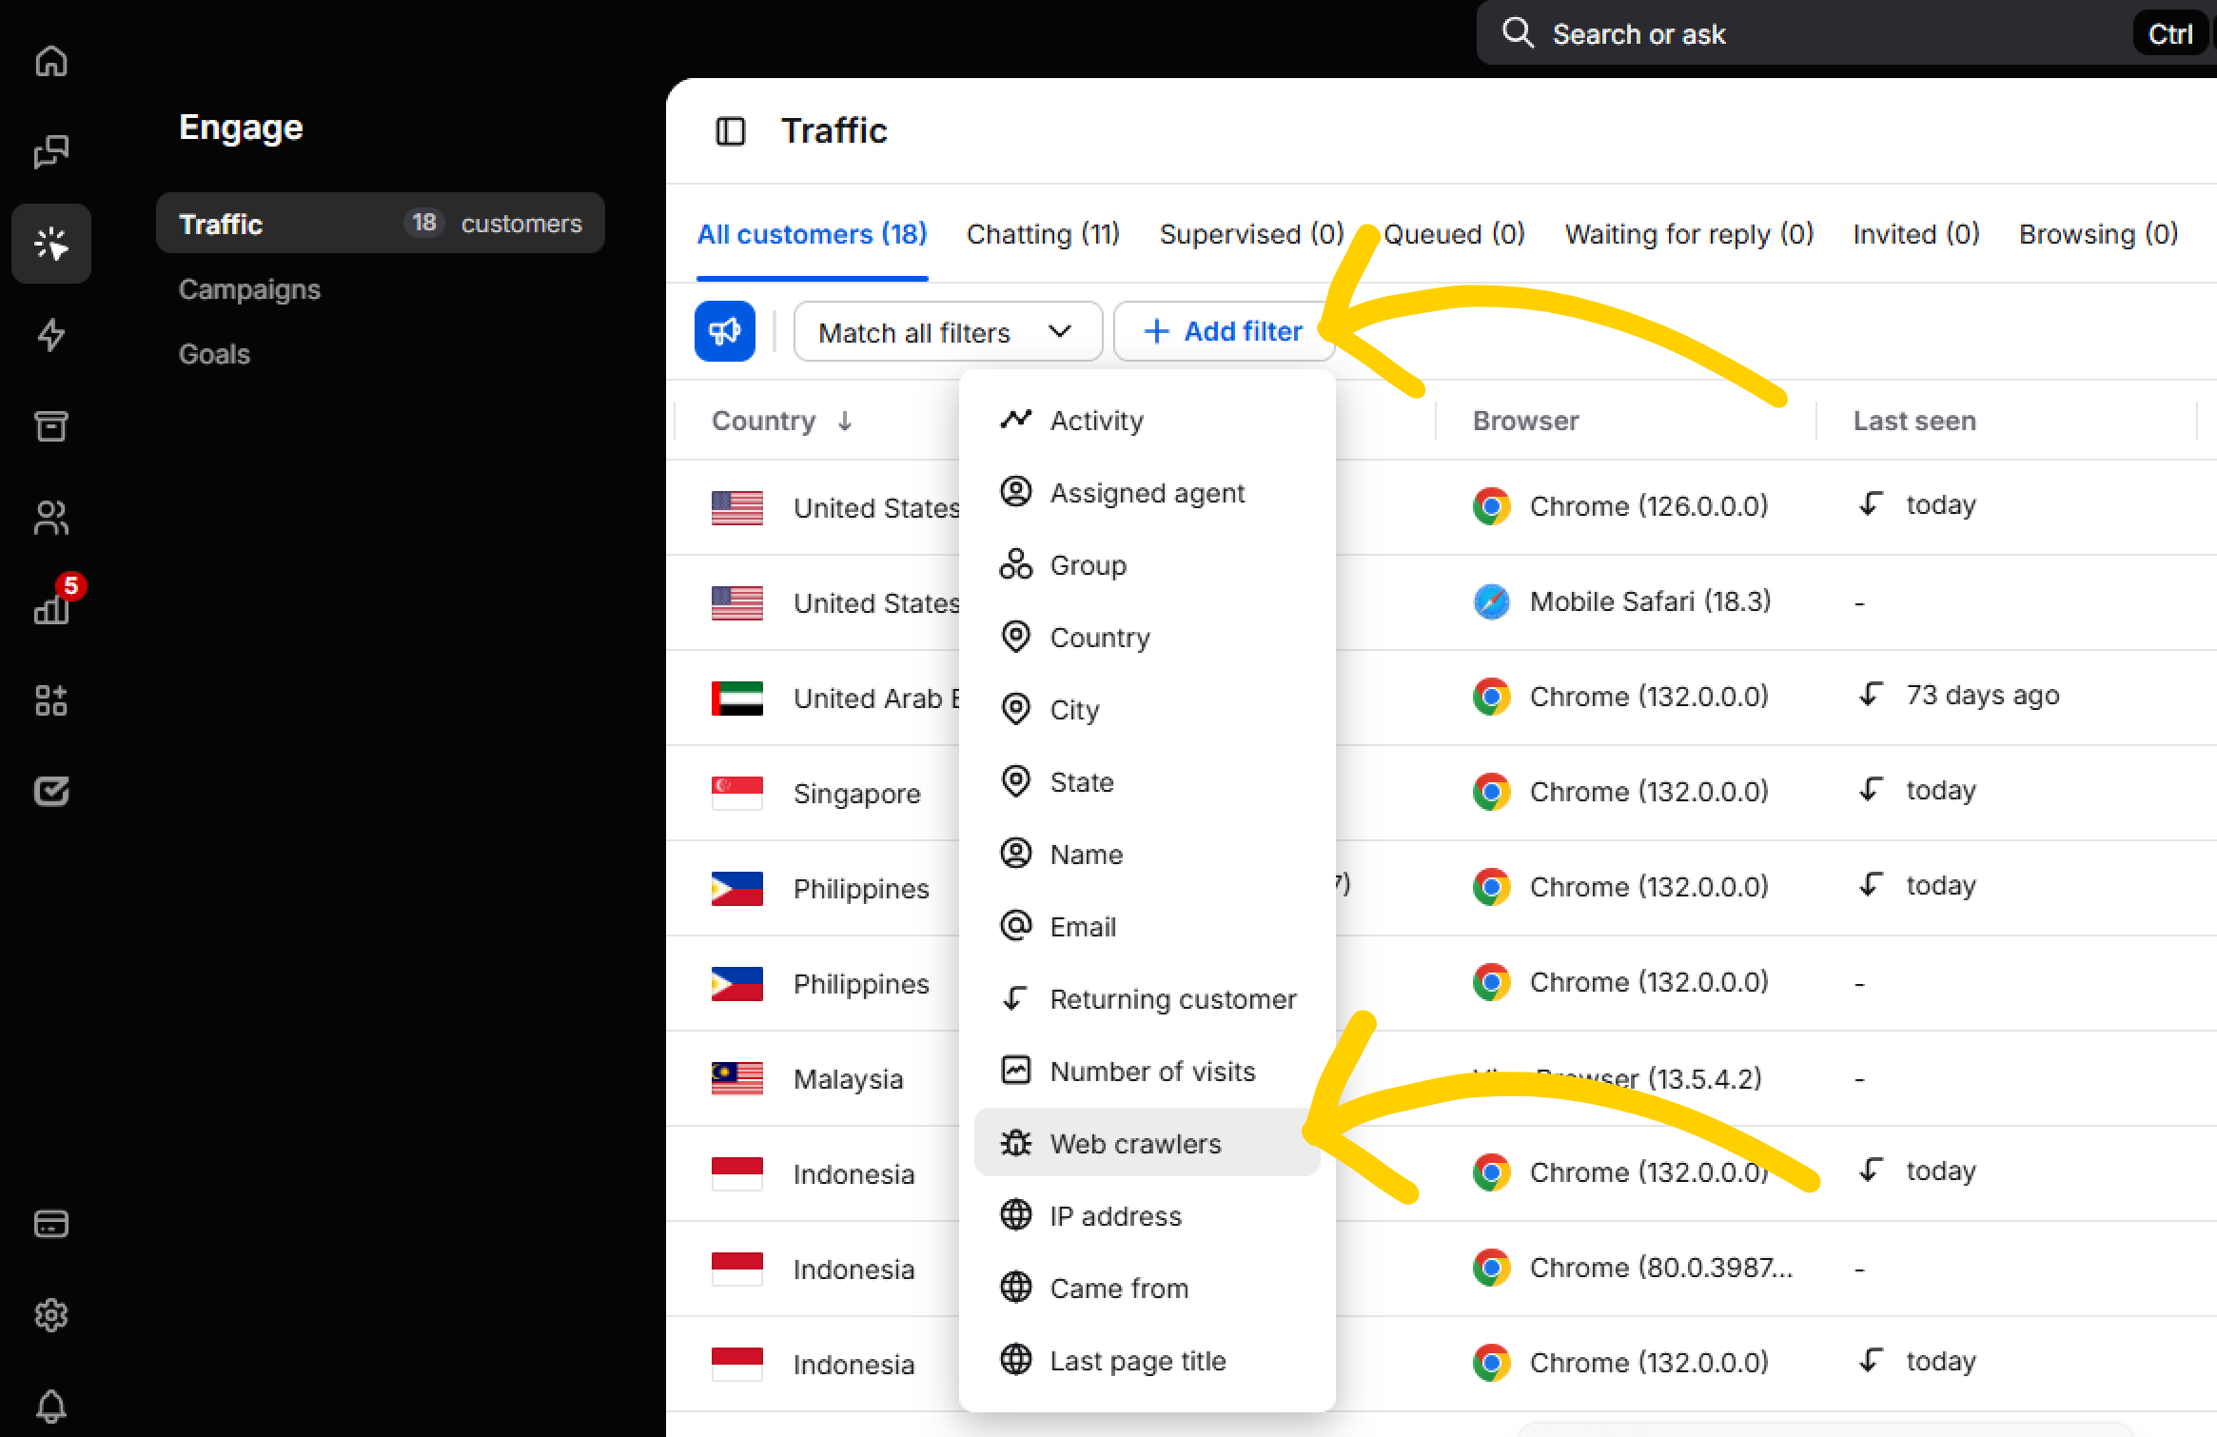
Task: Collapse the Traffic panel with the sidebar toggle
Action: 730,131
